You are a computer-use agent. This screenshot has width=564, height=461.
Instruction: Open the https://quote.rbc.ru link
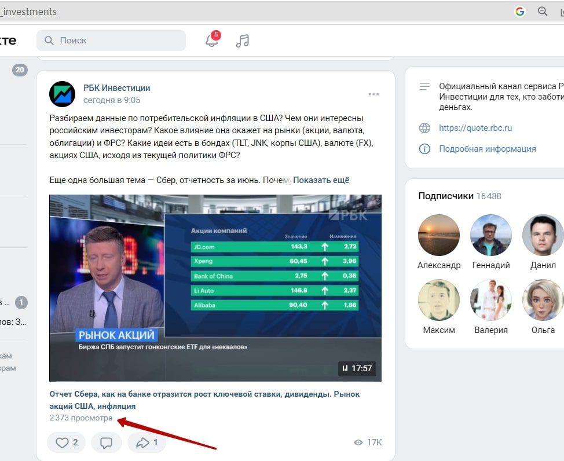(x=475, y=128)
